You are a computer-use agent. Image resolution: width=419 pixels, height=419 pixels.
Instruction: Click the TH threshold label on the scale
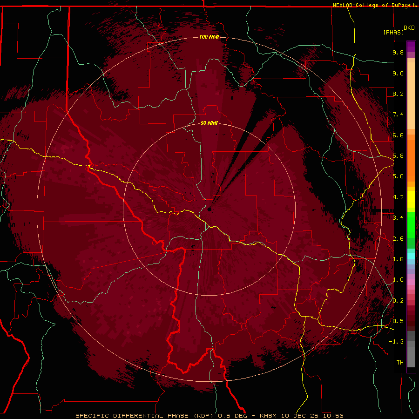tap(400, 363)
